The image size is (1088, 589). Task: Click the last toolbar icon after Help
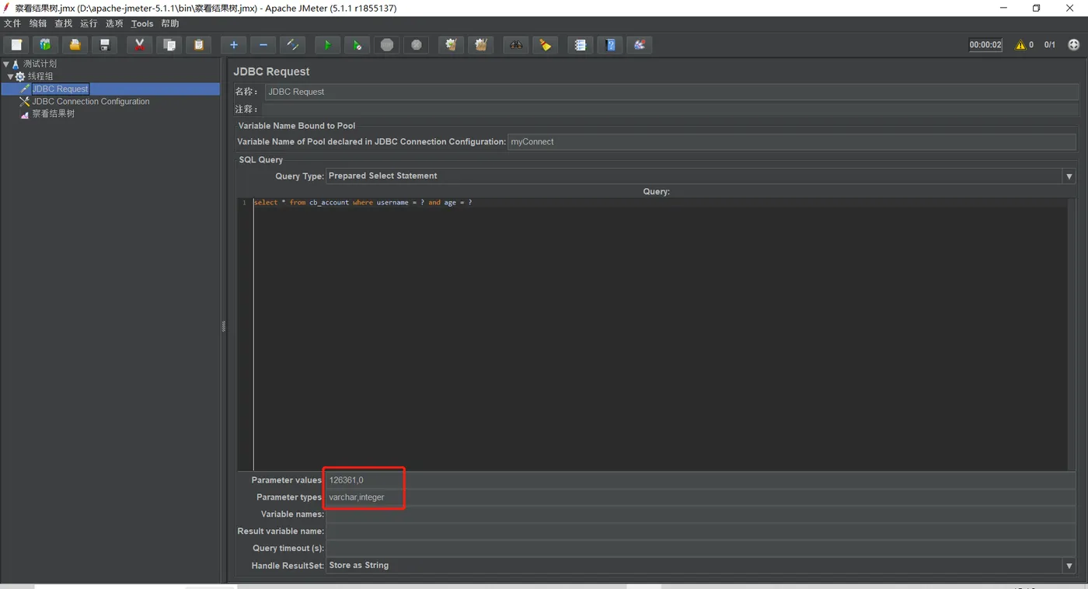point(639,45)
